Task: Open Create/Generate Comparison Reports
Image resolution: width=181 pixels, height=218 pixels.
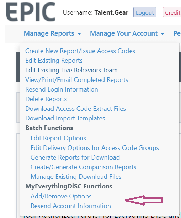Action: click(84, 167)
